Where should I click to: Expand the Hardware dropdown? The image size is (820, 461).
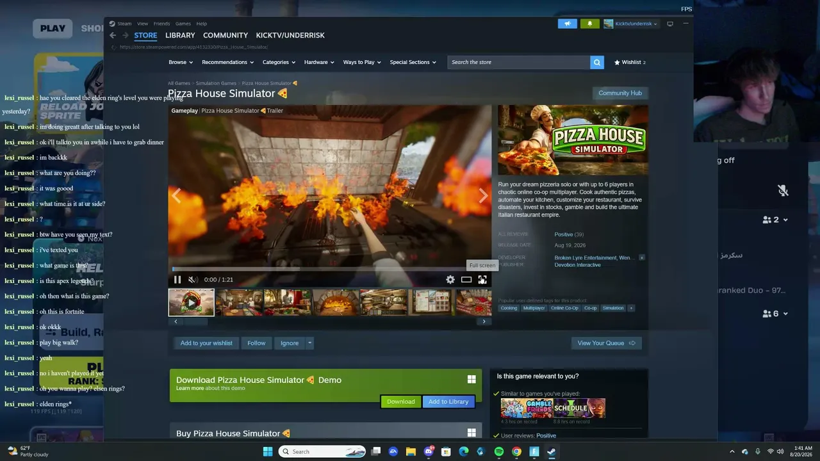[319, 62]
